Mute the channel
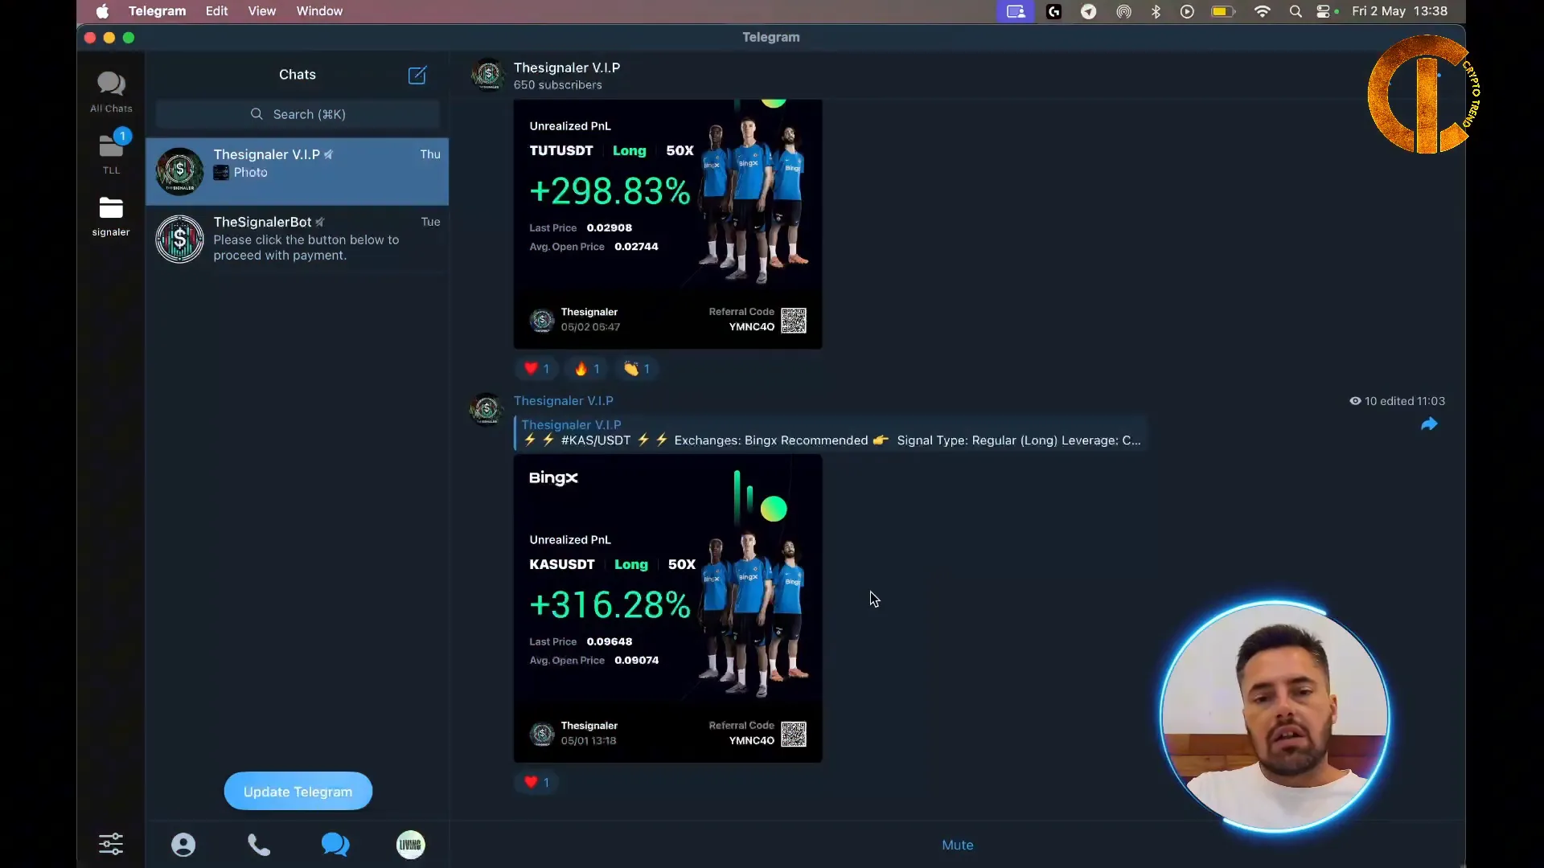 [x=958, y=845]
